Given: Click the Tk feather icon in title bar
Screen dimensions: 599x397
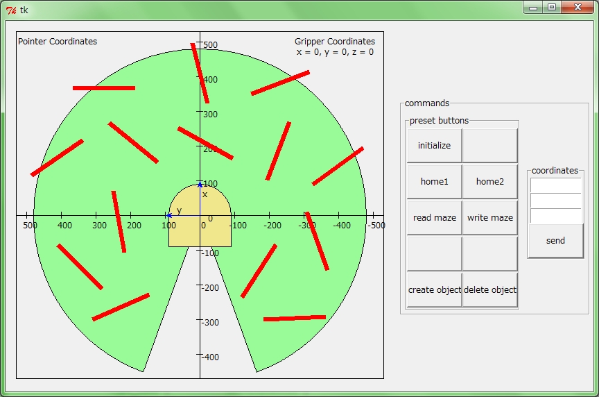Looking at the screenshot, I should [x=10, y=10].
